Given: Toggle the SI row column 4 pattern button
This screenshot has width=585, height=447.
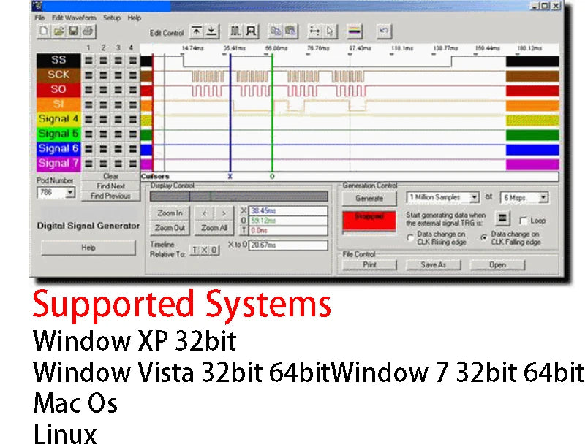Looking at the screenshot, I should point(133,104).
